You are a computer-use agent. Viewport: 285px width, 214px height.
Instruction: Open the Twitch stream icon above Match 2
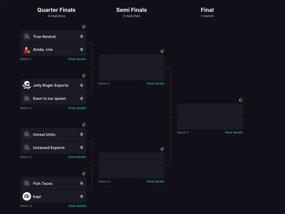click(x=84, y=76)
